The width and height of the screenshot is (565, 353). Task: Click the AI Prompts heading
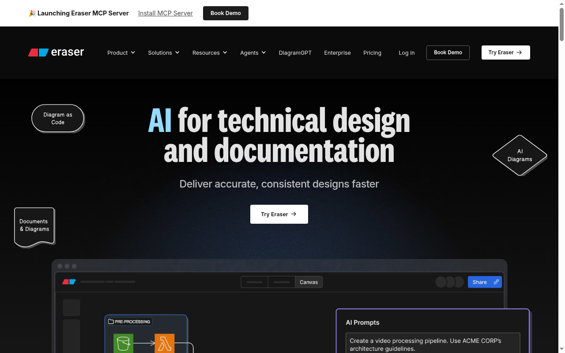pyautogui.click(x=362, y=323)
